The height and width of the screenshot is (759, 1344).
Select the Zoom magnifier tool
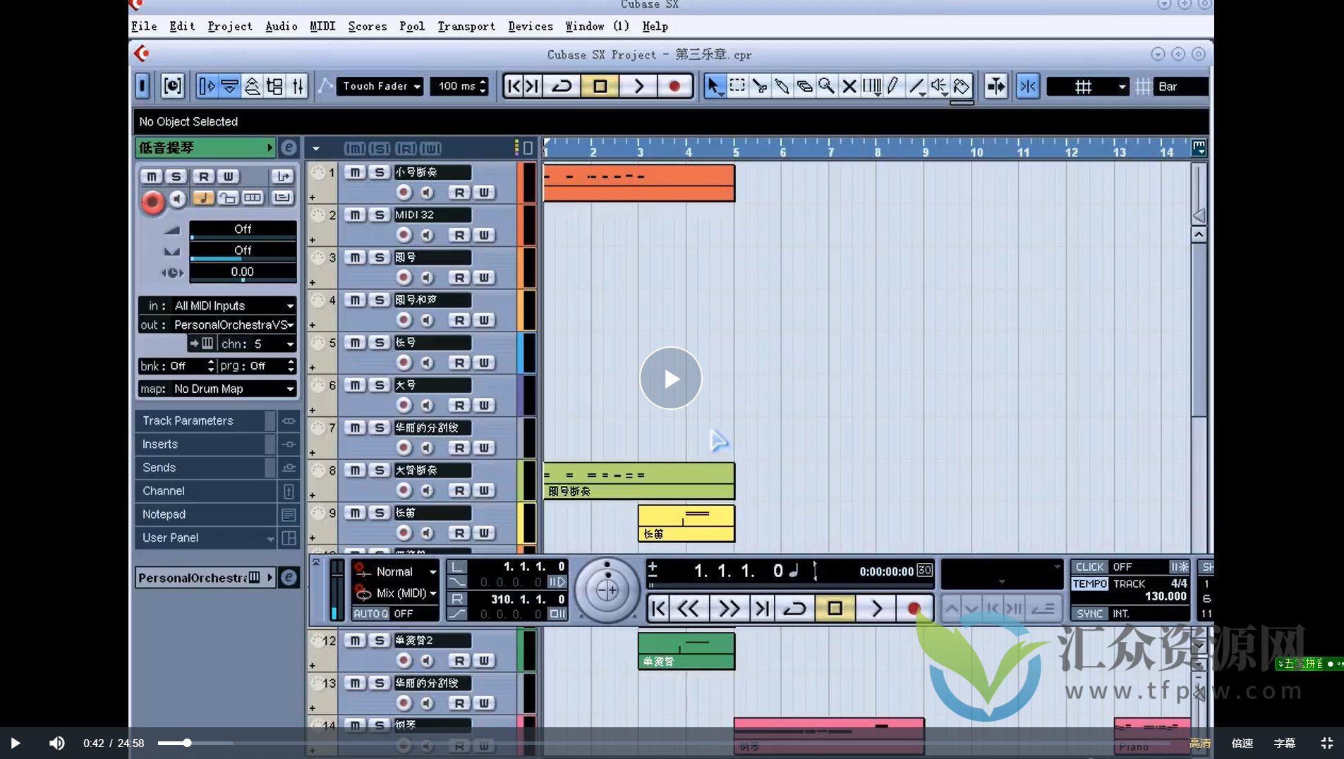[x=826, y=86]
